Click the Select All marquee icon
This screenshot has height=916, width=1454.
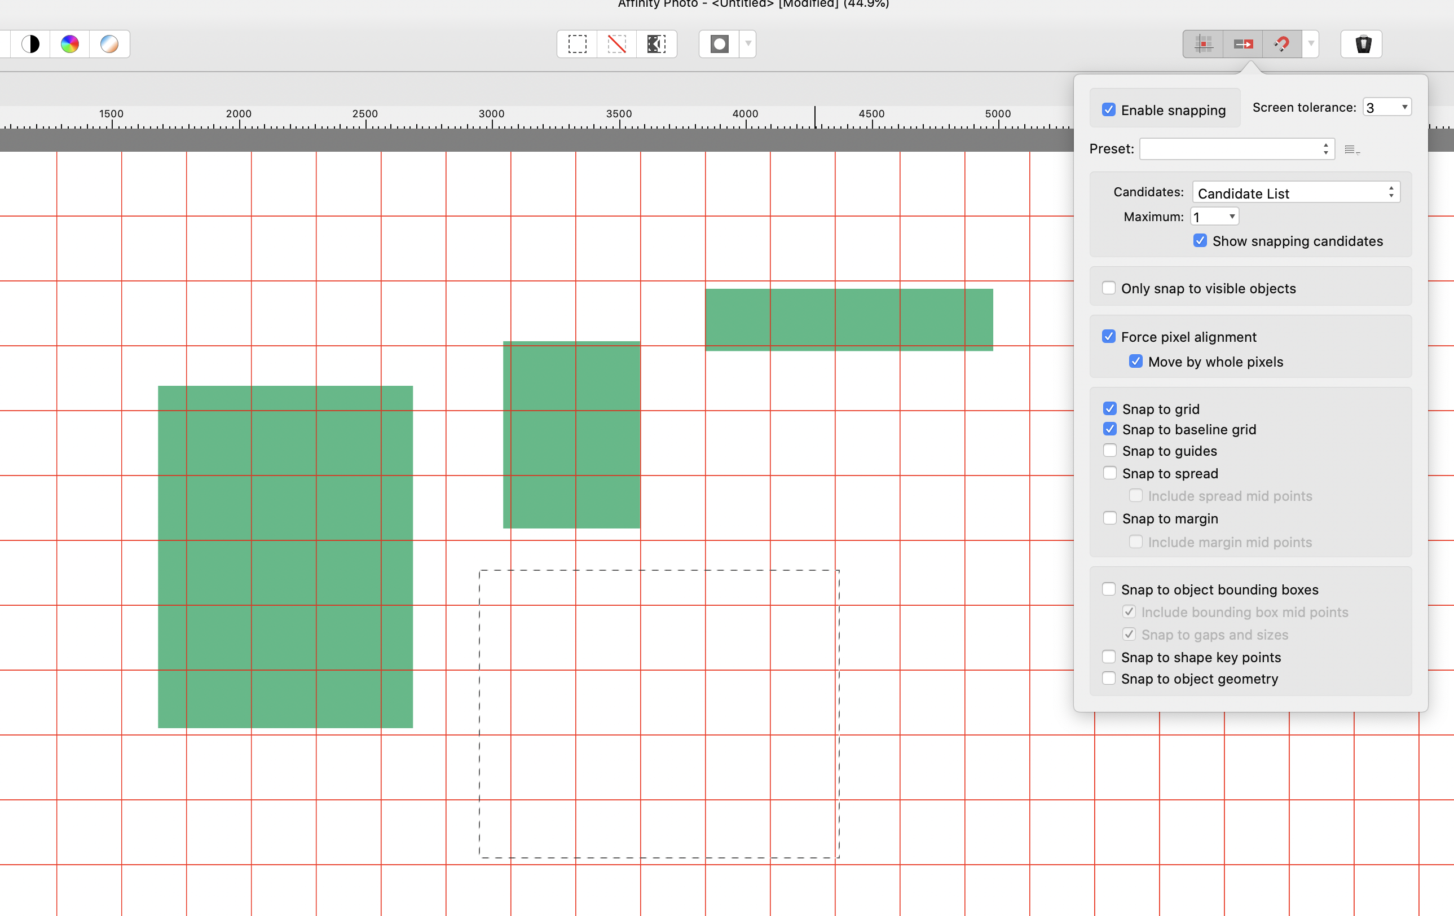[x=577, y=44]
